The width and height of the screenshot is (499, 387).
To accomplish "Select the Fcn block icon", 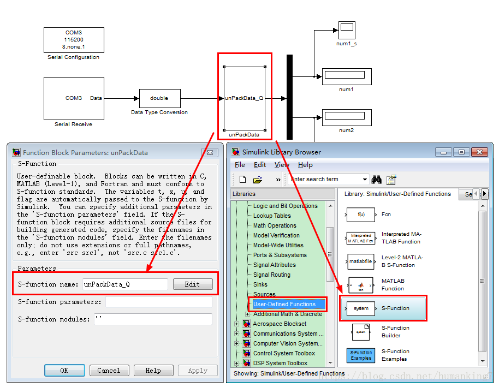I will tap(361, 215).
